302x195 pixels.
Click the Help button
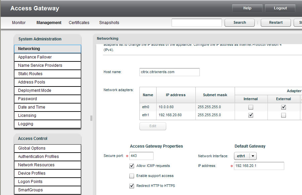(x=247, y=8)
